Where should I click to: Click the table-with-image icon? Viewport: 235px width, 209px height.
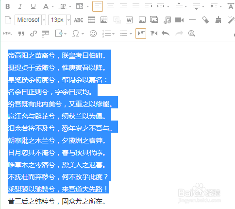[104, 20]
